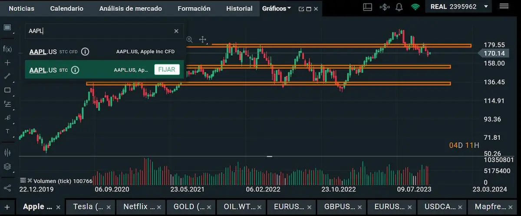The height and width of the screenshot is (216, 521).
Task: Remove the Volumen (tick) indicator
Action: tap(30, 181)
